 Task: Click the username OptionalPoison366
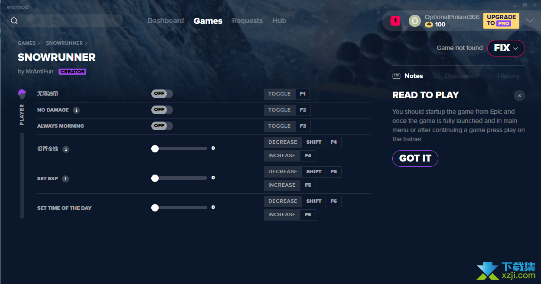point(452,17)
